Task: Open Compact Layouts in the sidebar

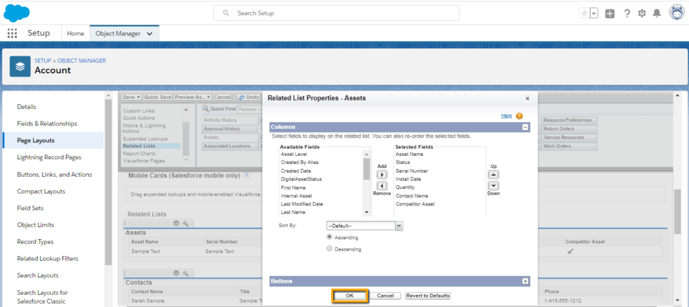Action: [41, 191]
